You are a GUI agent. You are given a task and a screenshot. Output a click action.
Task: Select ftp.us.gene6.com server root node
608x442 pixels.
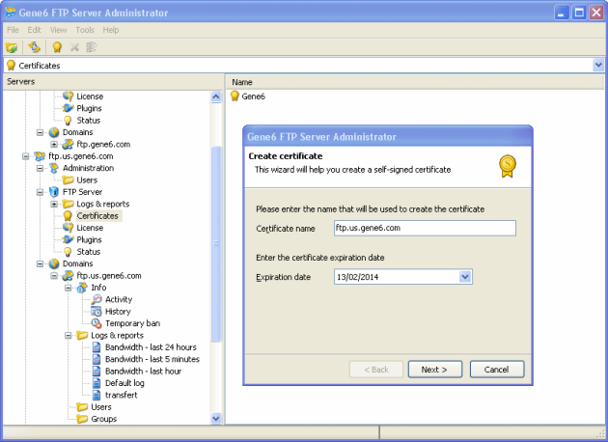tap(81, 156)
